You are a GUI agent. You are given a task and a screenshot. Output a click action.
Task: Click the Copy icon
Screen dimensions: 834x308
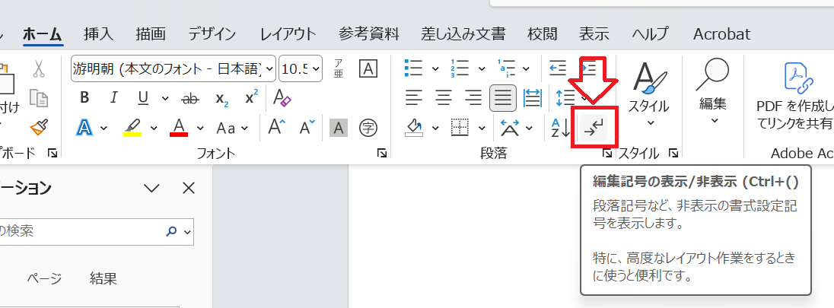(40, 98)
